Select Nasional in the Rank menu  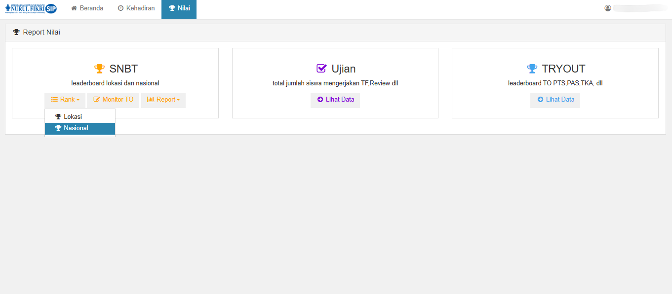tap(76, 128)
